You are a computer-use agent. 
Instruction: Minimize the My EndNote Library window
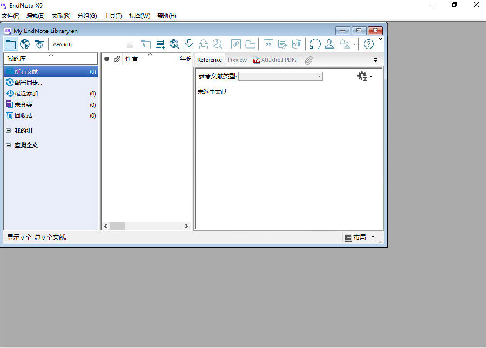tap(342, 31)
